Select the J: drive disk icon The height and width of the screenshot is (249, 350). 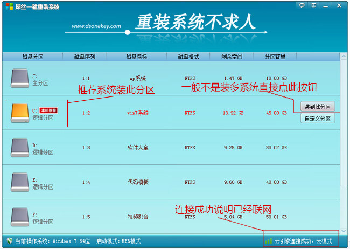(x=20, y=78)
